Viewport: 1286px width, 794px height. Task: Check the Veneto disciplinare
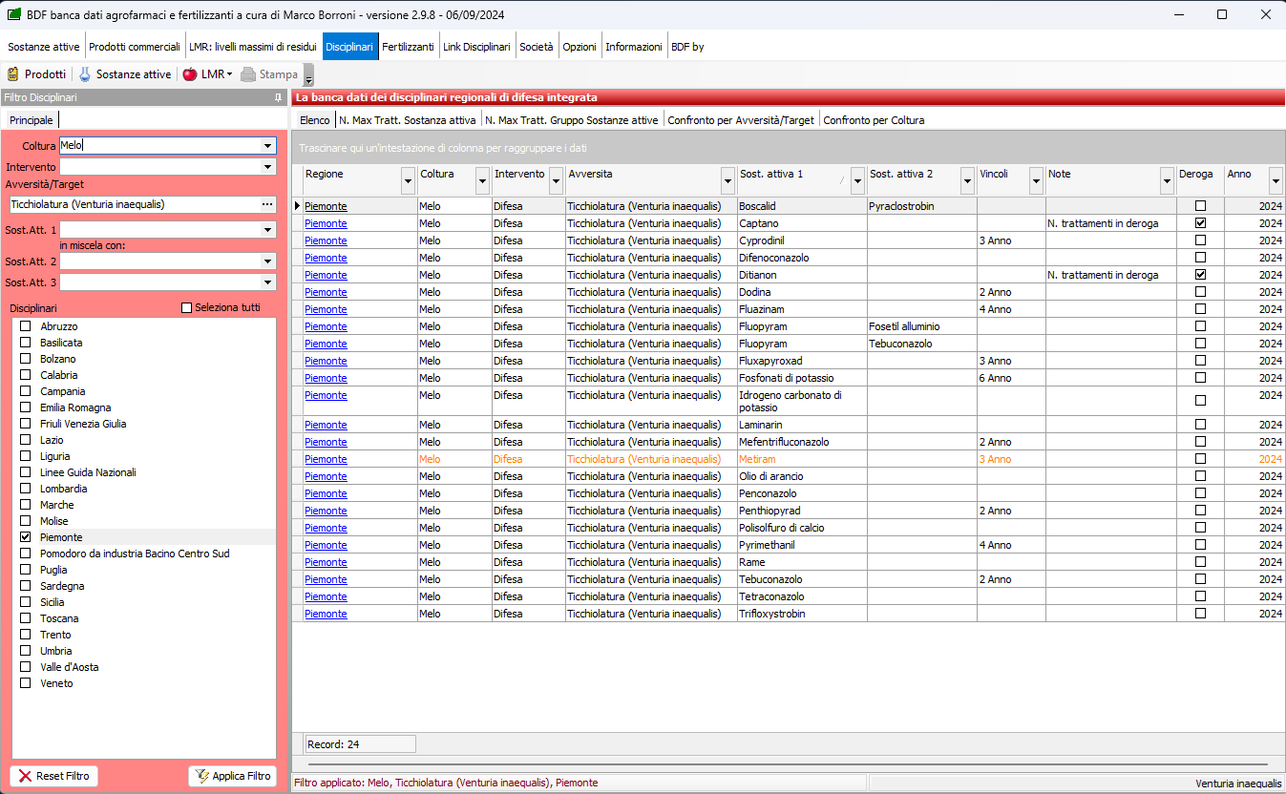coord(26,683)
